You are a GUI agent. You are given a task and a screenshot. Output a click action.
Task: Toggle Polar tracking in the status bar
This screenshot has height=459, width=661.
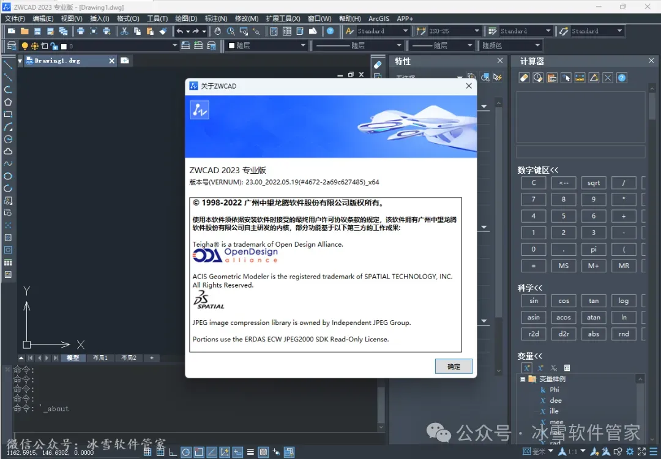186,452
